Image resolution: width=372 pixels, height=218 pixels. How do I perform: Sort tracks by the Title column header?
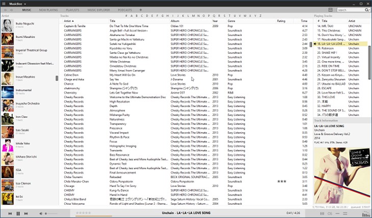coord(139,21)
